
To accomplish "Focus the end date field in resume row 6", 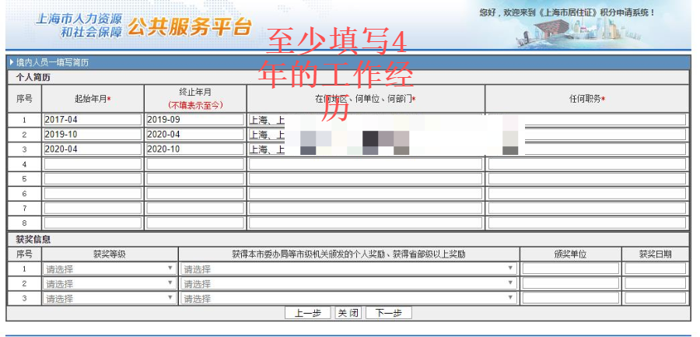I will coord(195,194).
